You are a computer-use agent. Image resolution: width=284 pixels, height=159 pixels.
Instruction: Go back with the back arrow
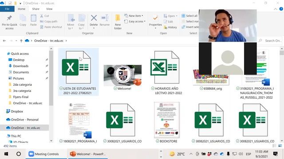(4, 41)
